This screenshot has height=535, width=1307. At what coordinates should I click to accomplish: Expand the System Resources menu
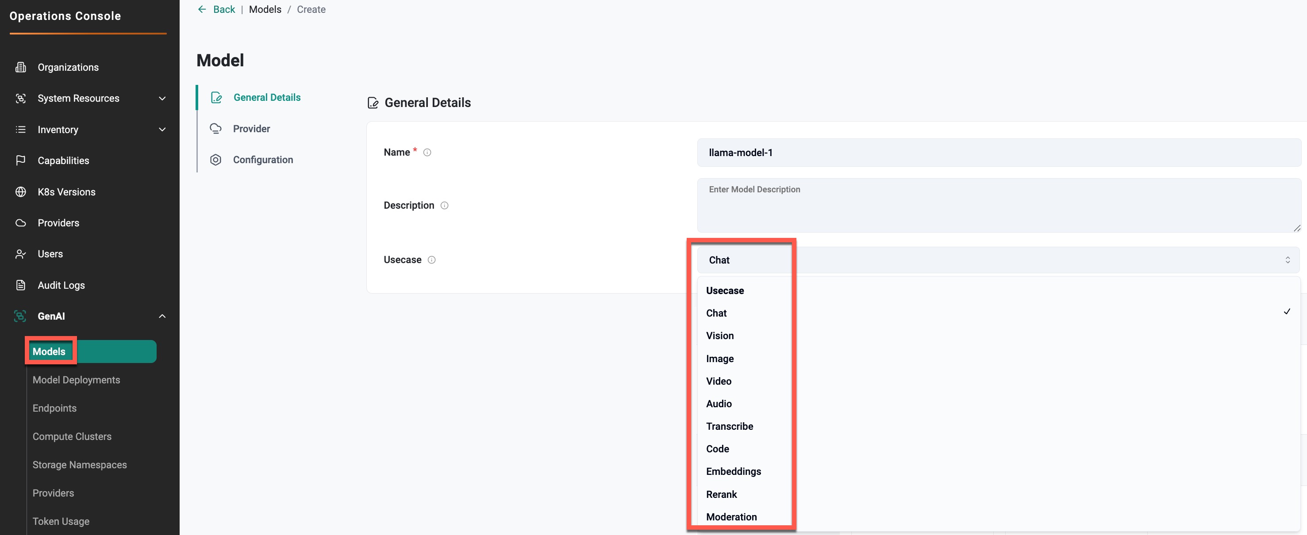(x=162, y=99)
